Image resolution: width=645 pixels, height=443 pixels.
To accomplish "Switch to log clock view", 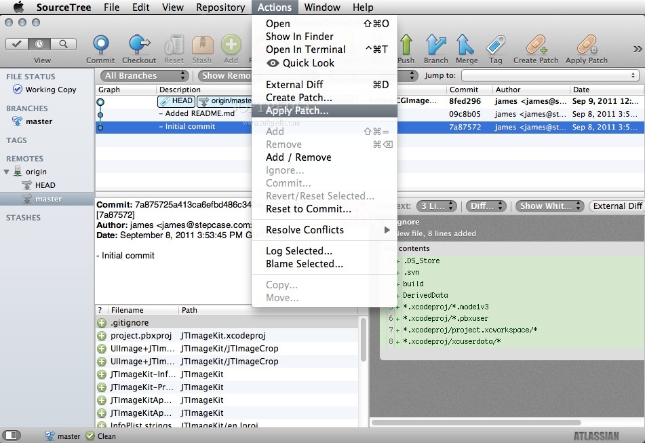I will [x=39, y=44].
